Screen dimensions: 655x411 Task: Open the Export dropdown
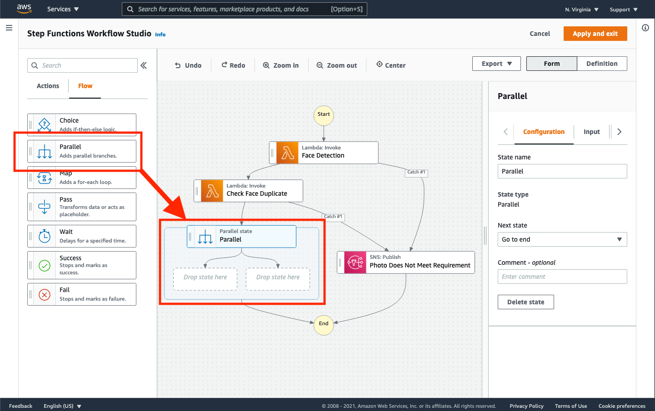tap(497, 64)
